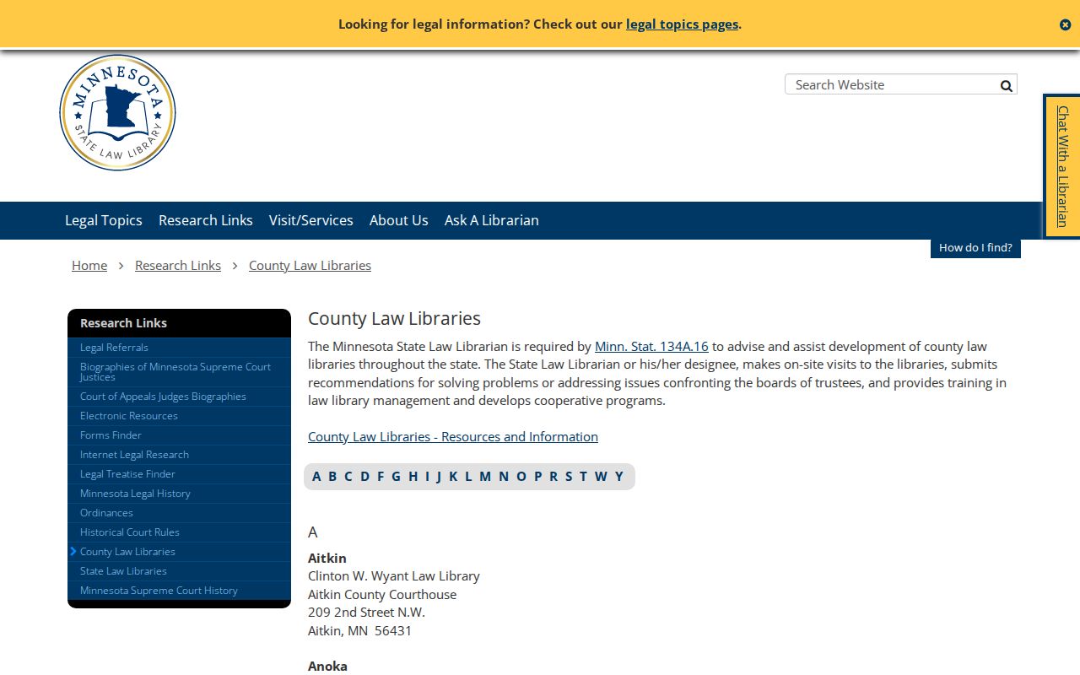Open Court of Appeals Judges Biographies
The width and height of the screenshot is (1080, 675).
click(x=163, y=396)
